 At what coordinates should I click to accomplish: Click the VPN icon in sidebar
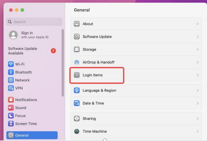point(11,88)
